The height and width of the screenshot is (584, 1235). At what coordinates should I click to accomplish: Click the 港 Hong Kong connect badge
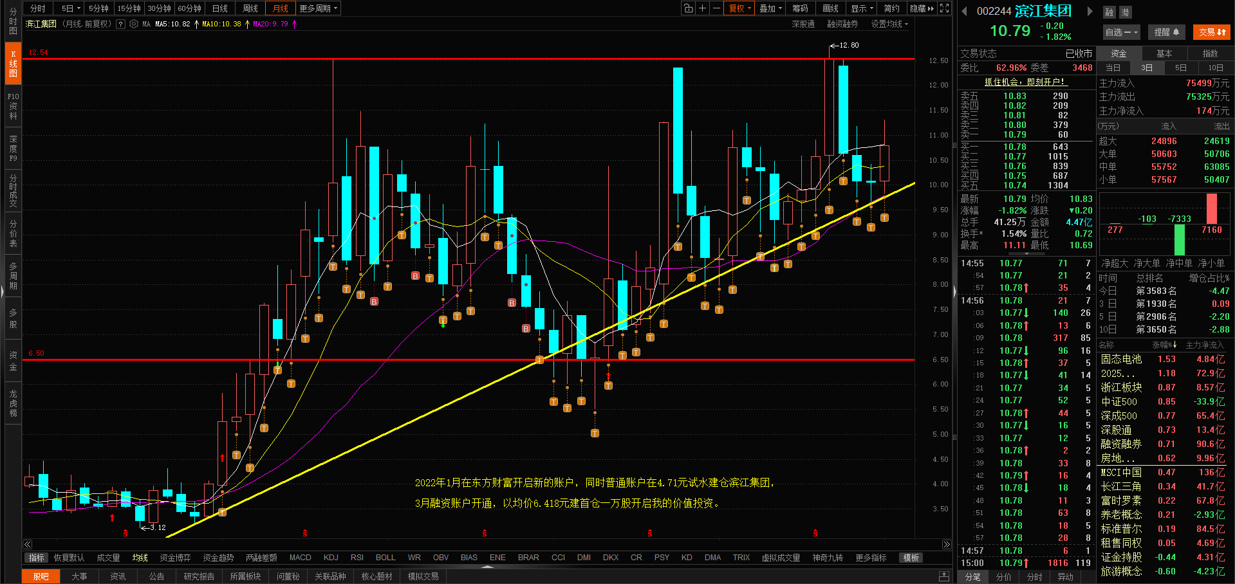click(x=1125, y=12)
